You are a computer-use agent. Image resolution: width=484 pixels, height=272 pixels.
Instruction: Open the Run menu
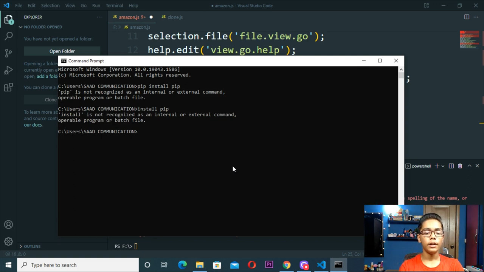96,5
